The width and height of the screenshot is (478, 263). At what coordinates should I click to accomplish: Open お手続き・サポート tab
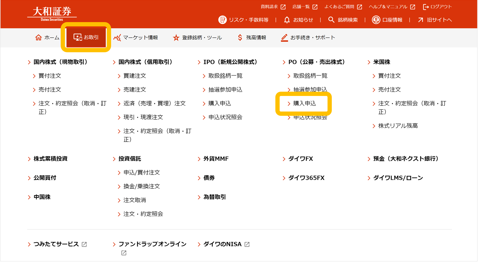308,38
